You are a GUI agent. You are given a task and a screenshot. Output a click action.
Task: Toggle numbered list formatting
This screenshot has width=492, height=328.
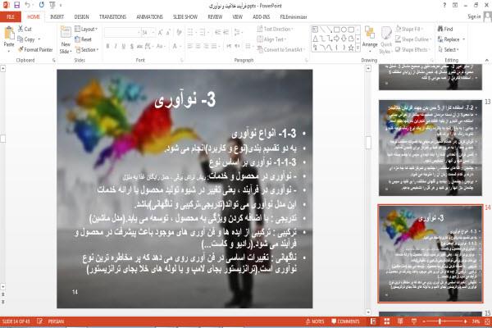(x=203, y=32)
